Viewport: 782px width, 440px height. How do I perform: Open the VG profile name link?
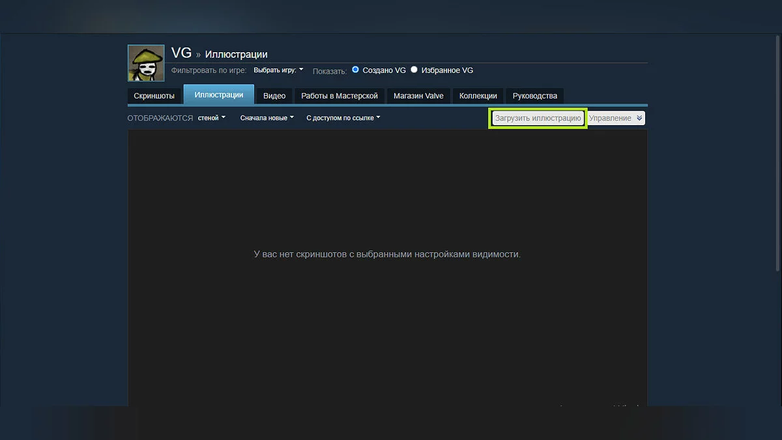click(181, 53)
